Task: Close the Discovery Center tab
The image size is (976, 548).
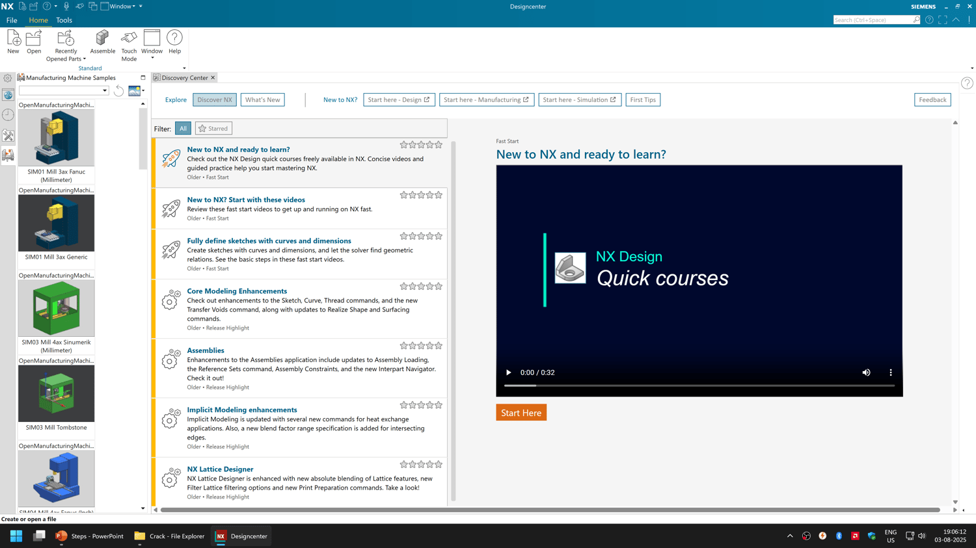Action: [x=213, y=78]
